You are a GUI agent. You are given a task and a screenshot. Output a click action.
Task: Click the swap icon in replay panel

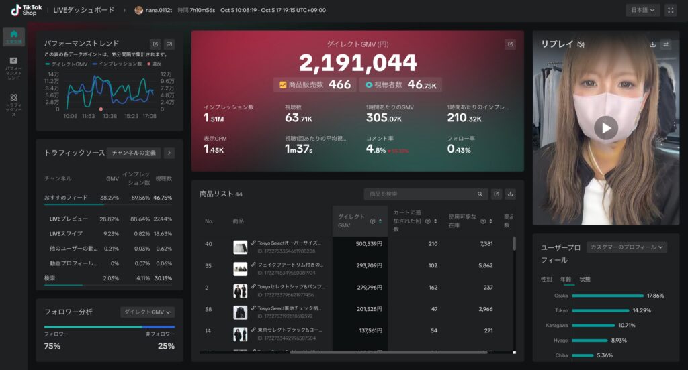tap(666, 44)
